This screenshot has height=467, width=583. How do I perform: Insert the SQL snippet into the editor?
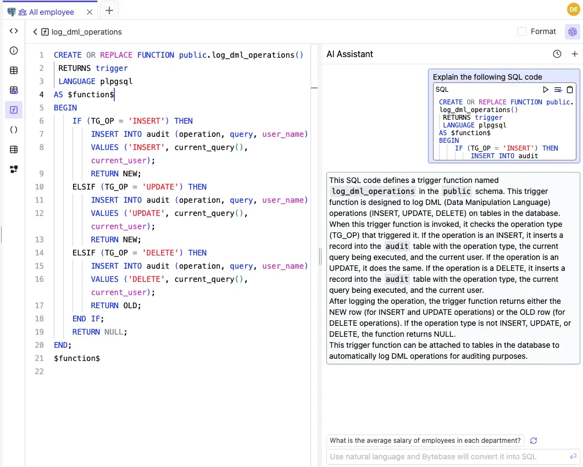click(x=558, y=89)
